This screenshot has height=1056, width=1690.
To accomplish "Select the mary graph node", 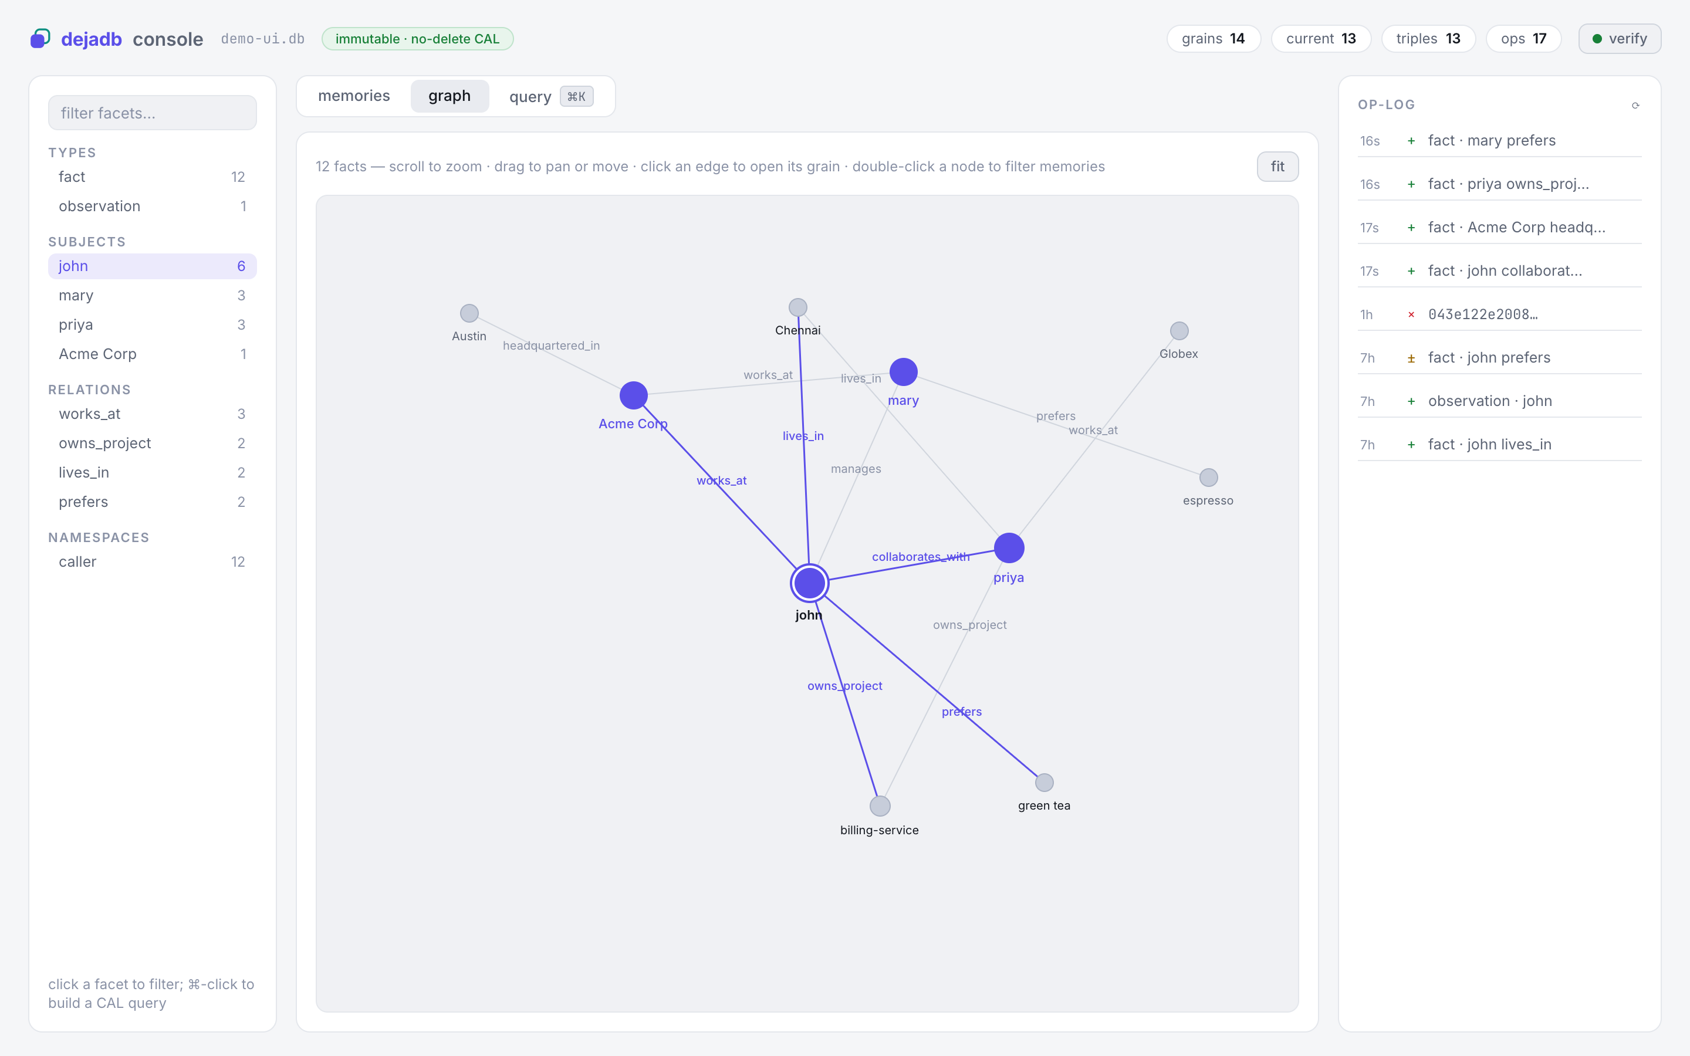I will (903, 371).
